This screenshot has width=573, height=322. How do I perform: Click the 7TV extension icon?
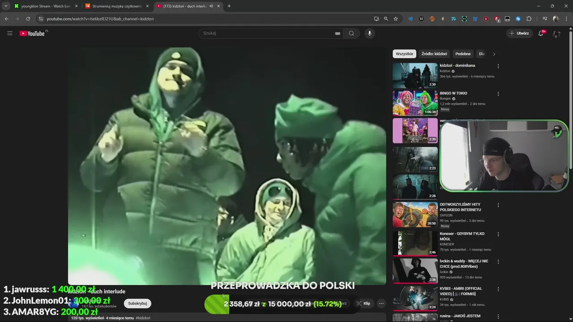453,19
